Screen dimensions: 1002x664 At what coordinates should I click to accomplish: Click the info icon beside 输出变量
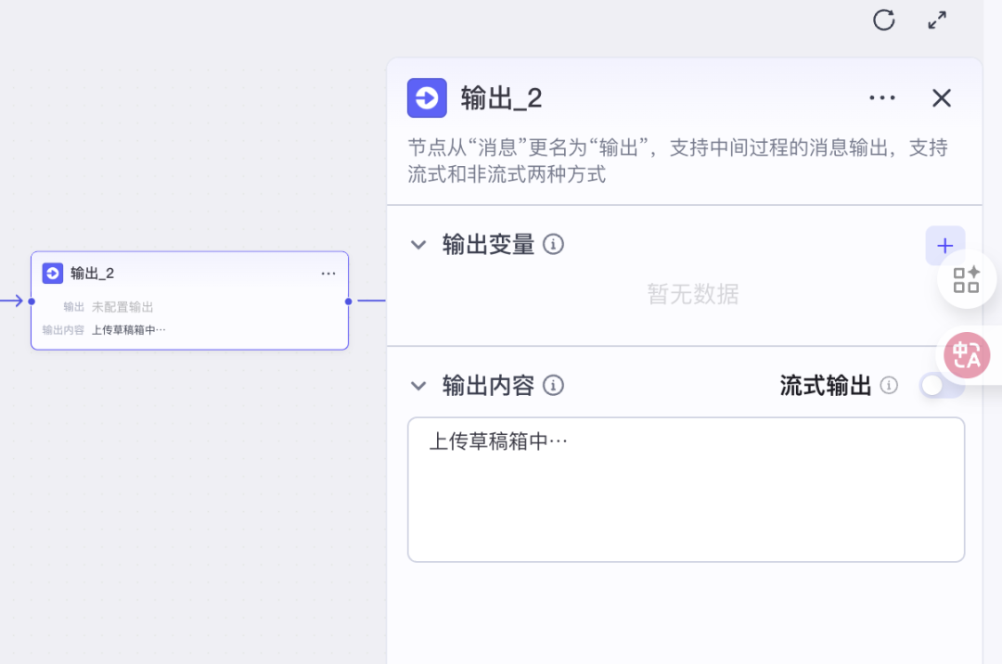(553, 245)
